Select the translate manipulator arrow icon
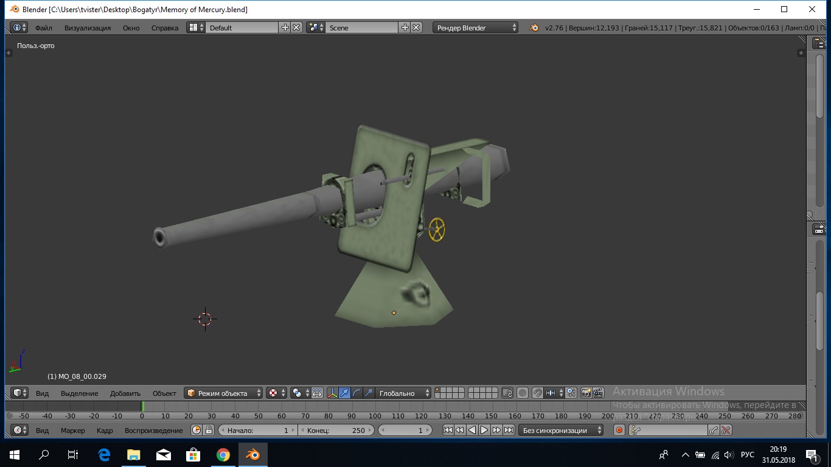 pyautogui.click(x=344, y=393)
